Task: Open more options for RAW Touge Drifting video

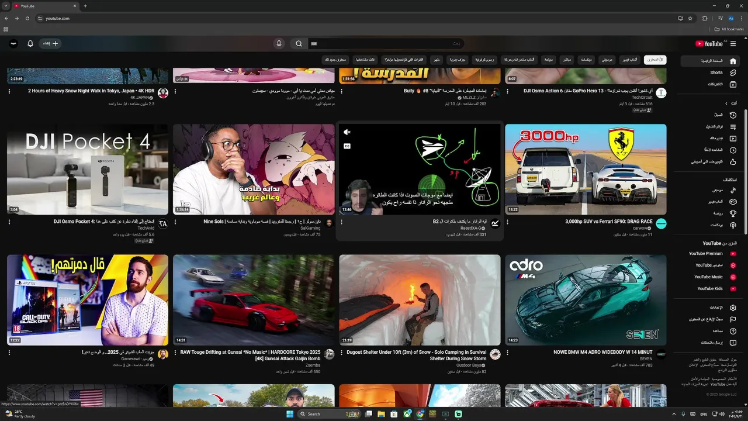Action: pyautogui.click(x=175, y=353)
